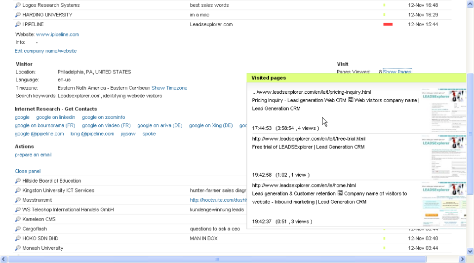Click green interest bar in Logos Research row
The height and width of the screenshot is (263, 474).
tap(385, 5)
